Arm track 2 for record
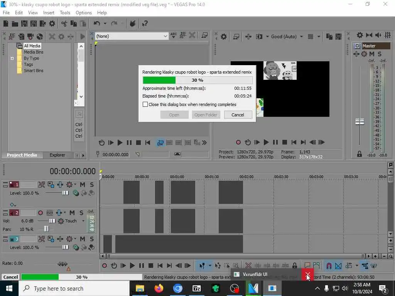The image size is (395, 296). click(40, 213)
